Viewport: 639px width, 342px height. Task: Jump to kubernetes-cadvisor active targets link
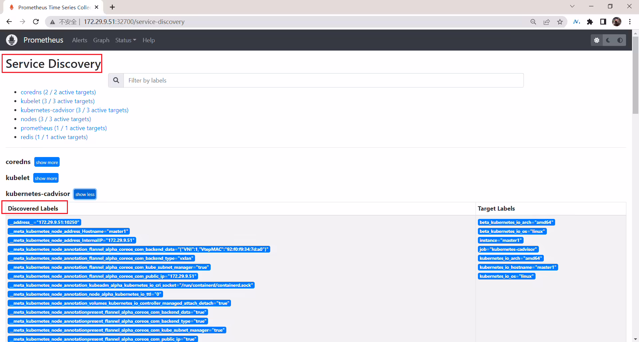pyautogui.click(x=75, y=110)
